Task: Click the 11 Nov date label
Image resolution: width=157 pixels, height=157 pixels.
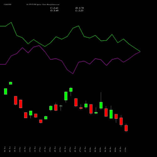Action: coord(20,149)
